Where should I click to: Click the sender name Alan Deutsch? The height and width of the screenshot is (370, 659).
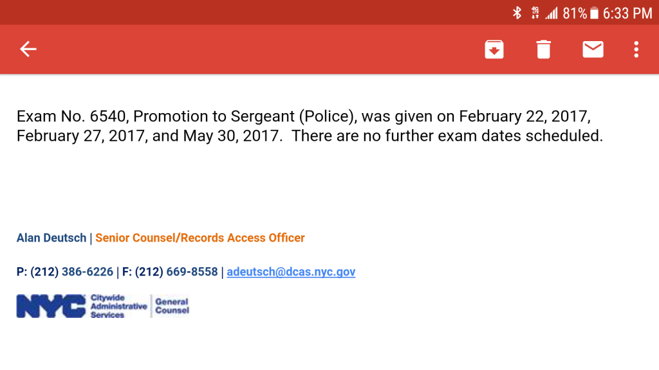pos(51,238)
